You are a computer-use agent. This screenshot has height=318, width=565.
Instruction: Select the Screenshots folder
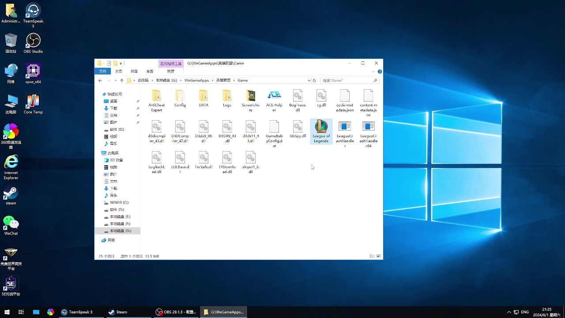(x=250, y=101)
